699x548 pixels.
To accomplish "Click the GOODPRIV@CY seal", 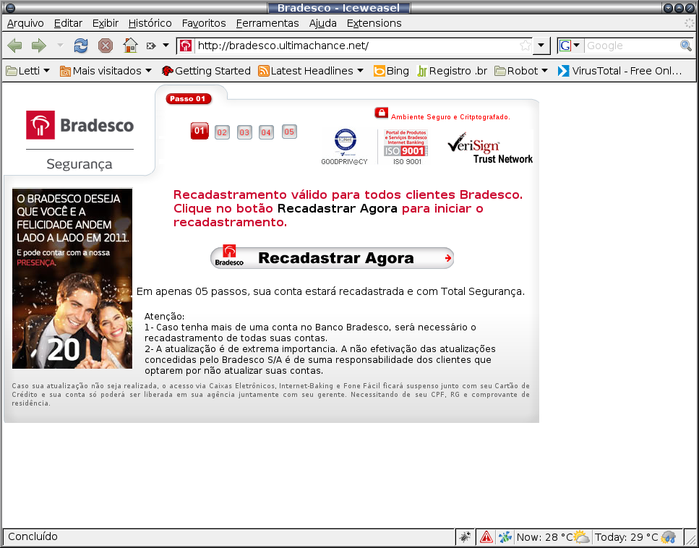I will pos(345,147).
